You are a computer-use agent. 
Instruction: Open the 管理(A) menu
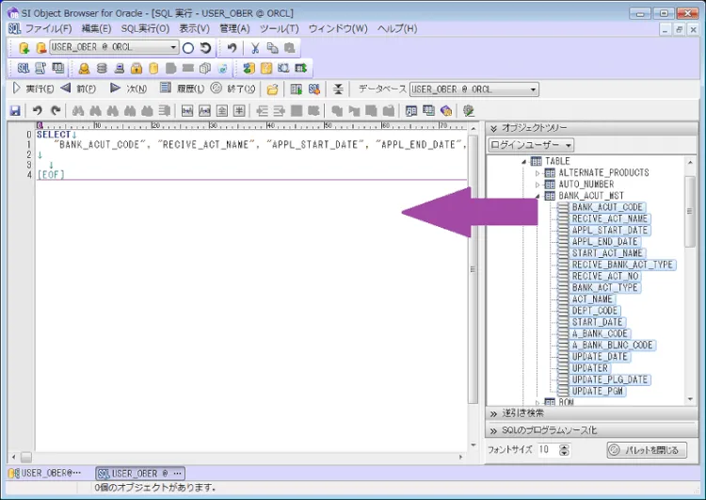tap(234, 29)
